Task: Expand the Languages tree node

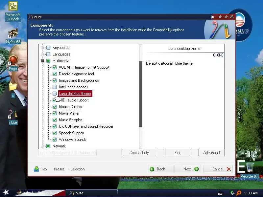Action: [42, 54]
